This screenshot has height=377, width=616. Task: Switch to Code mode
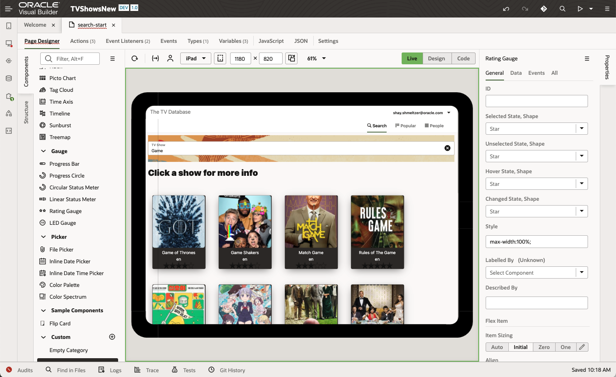(x=463, y=58)
